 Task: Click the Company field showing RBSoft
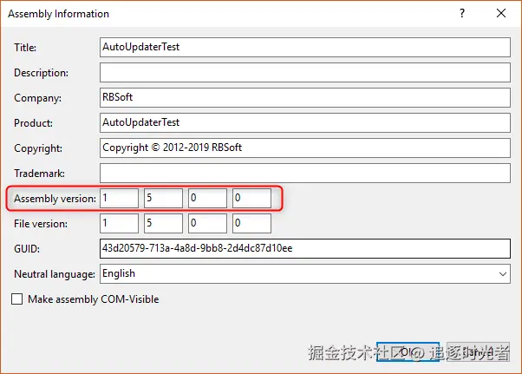pos(304,98)
